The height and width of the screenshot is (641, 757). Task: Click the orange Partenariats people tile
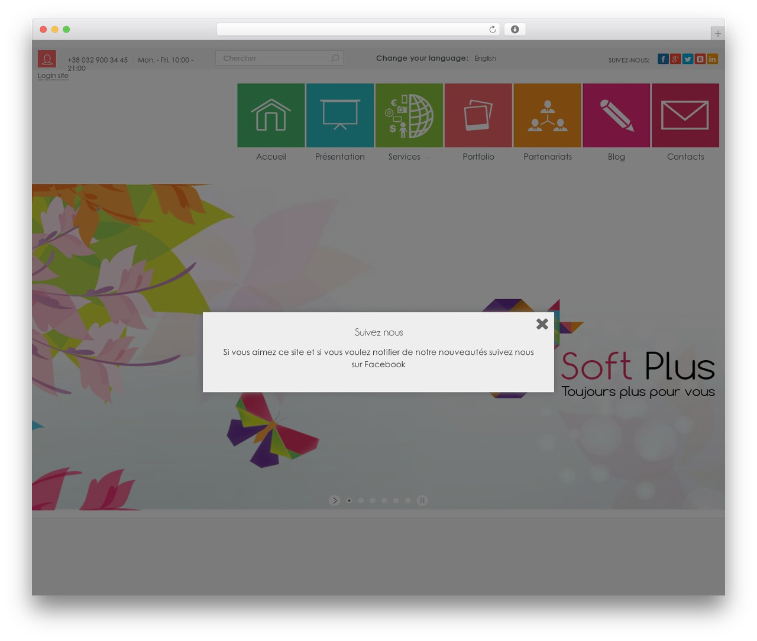coord(548,115)
